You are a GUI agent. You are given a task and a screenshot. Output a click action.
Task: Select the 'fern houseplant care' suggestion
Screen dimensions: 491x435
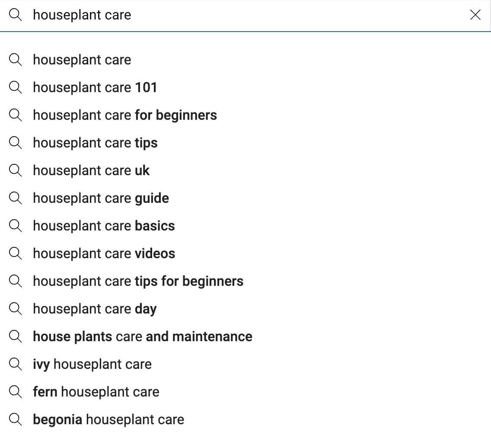[96, 392]
